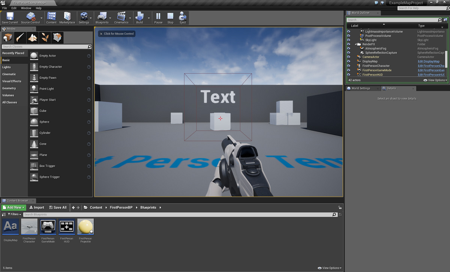Image resolution: width=450 pixels, height=272 pixels.
Task: Select the Foliage mode icon
Action: point(45,38)
